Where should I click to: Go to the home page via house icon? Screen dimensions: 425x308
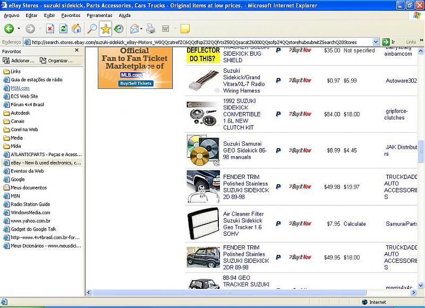point(76,29)
